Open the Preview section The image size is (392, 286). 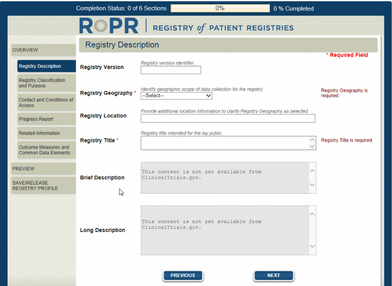44,169
